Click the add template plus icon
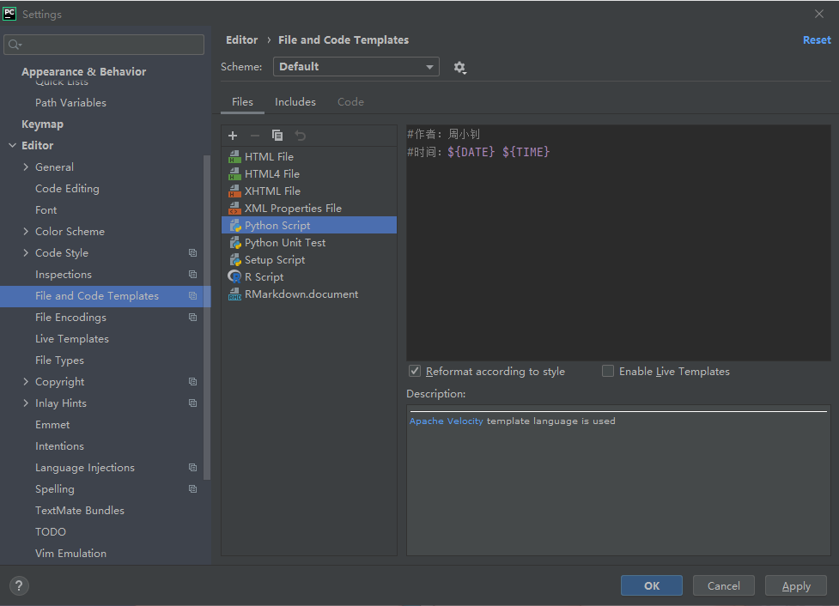This screenshot has height=606, width=839. pyautogui.click(x=233, y=136)
